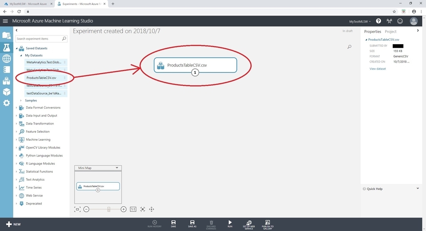Click the Save button
The height and width of the screenshot is (231, 426).
click(x=173, y=224)
